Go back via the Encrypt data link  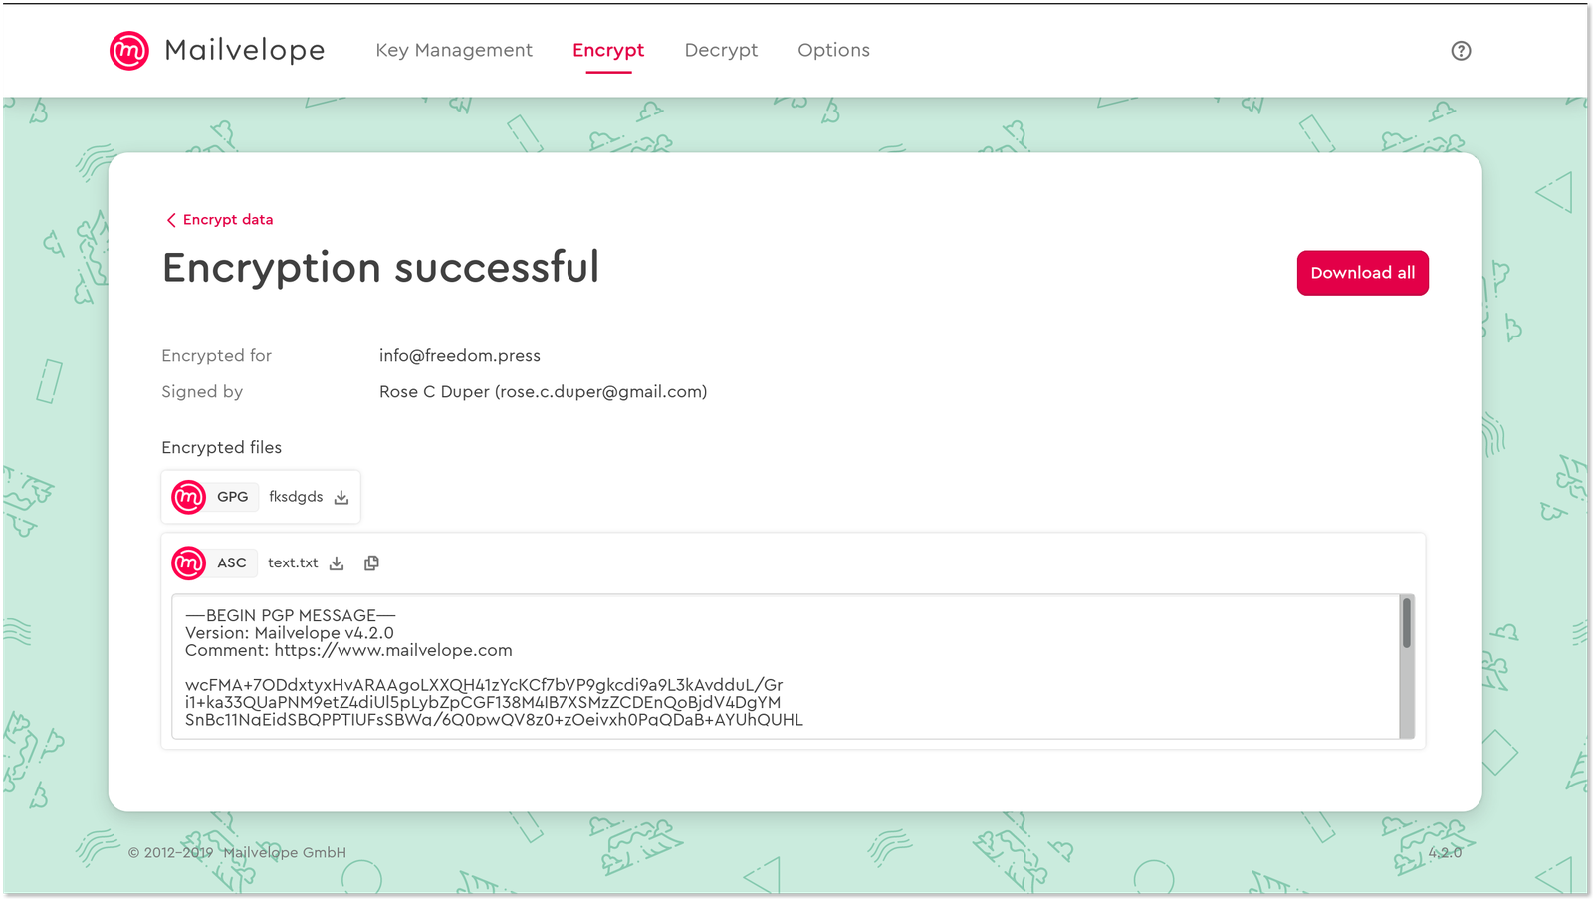pyautogui.click(x=230, y=219)
